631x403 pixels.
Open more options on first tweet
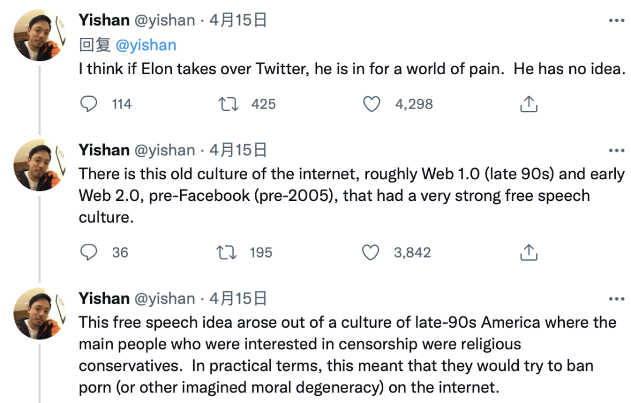tap(616, 20)
